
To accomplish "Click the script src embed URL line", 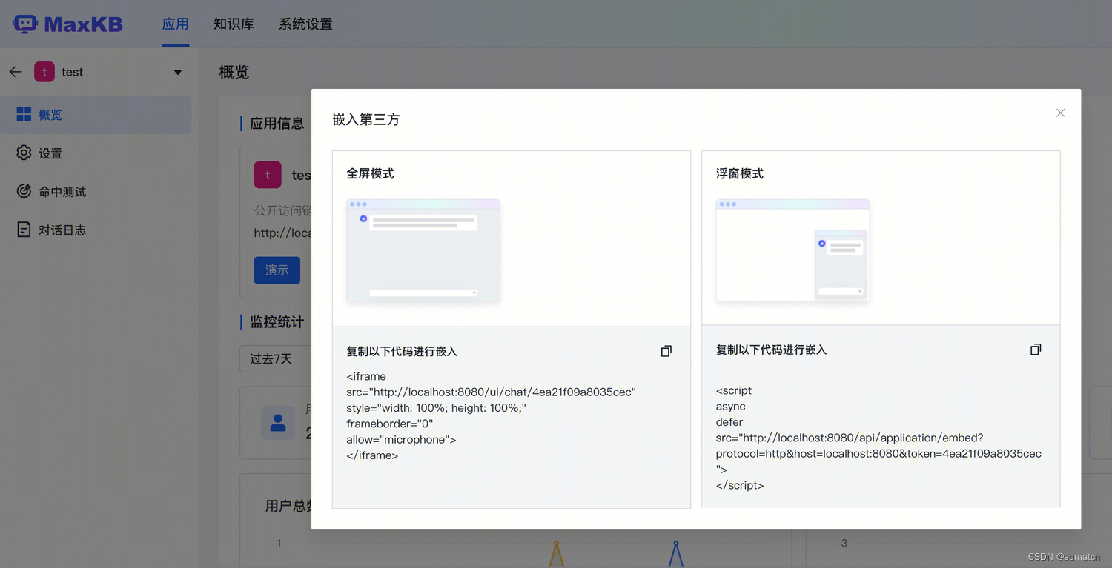I will click(x=850, y=438).
